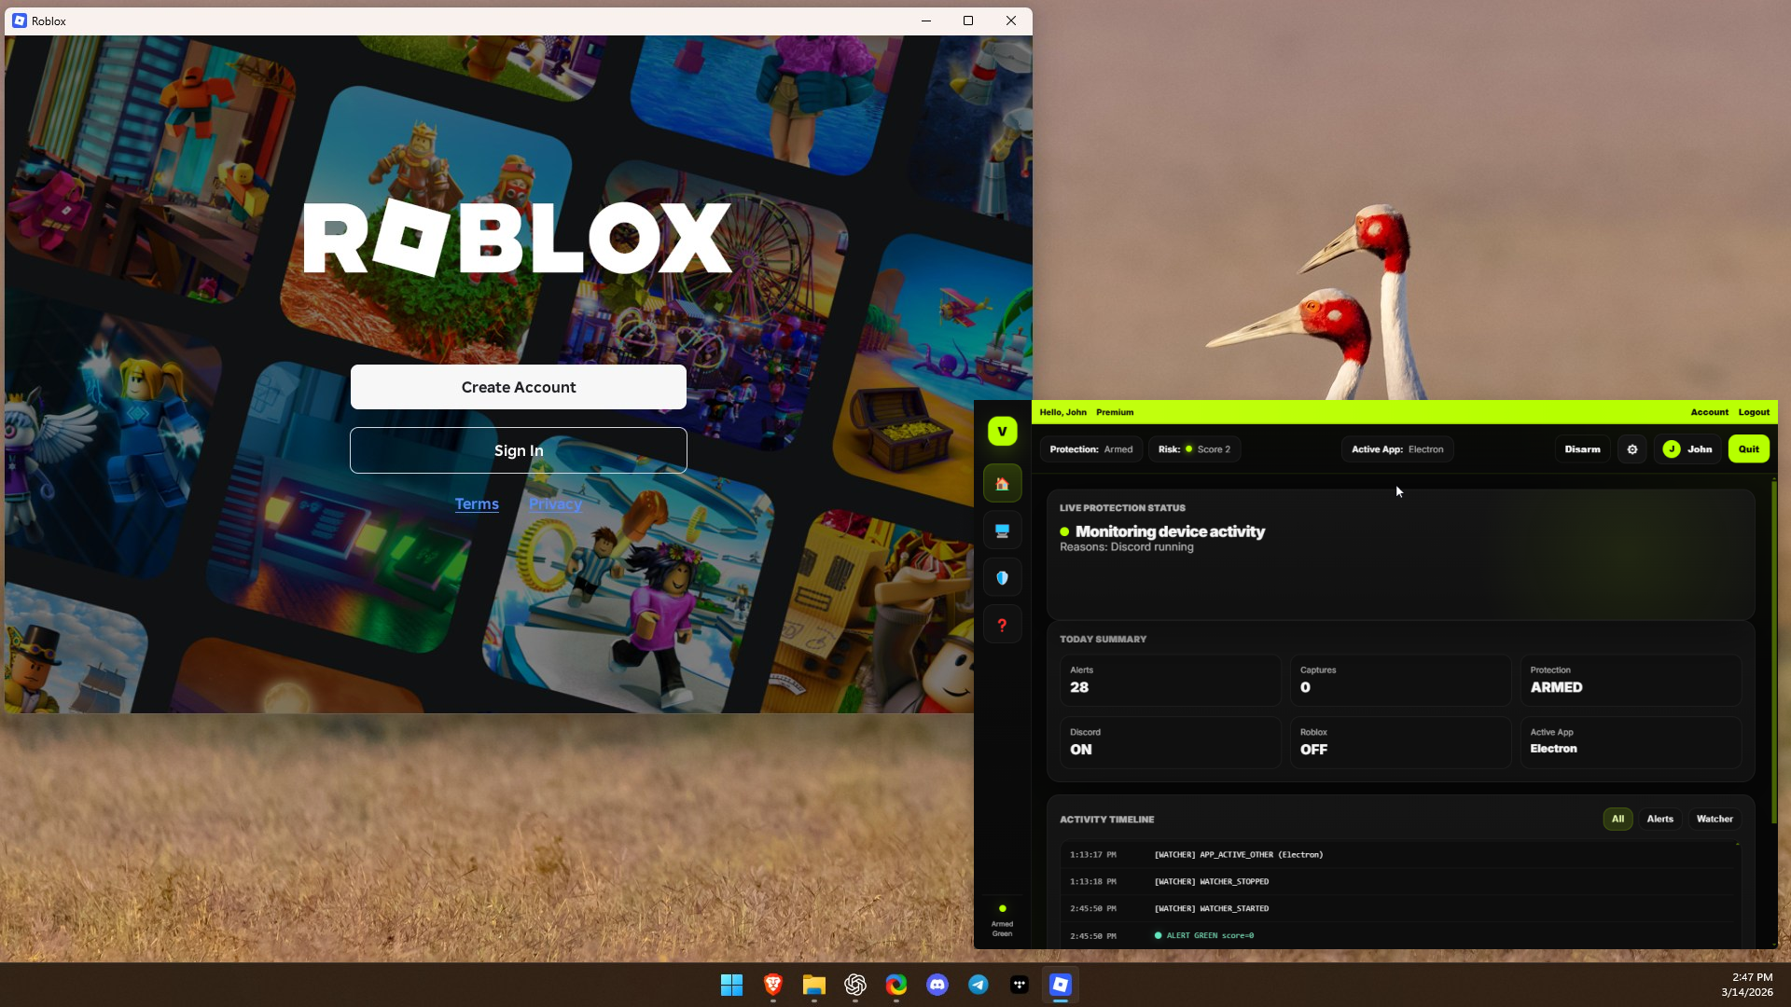Open the Brave browser taskbar icon
This screenshot has width=1791, height=1007.
pos(772,985)
